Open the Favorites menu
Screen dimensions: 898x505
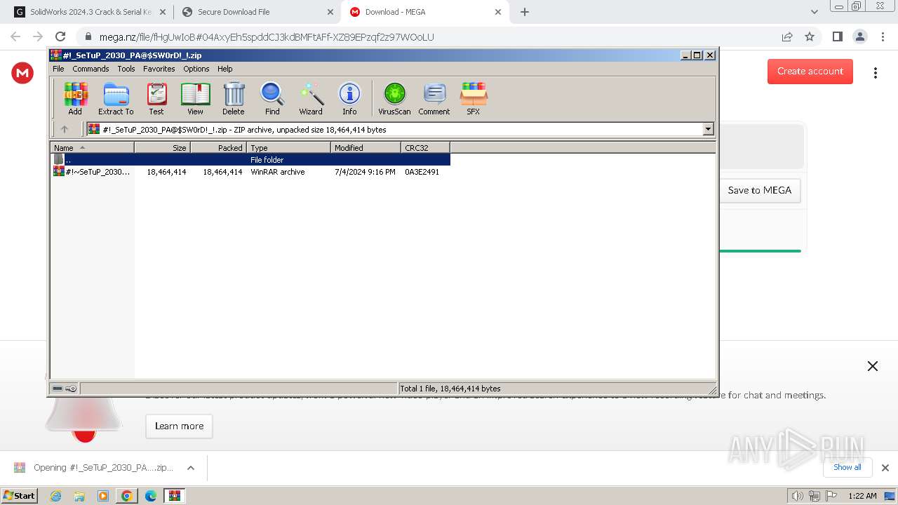pyautogui.click(x=159, y=69)
